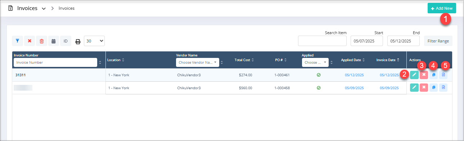Click the printer icon

pos(78,41)
